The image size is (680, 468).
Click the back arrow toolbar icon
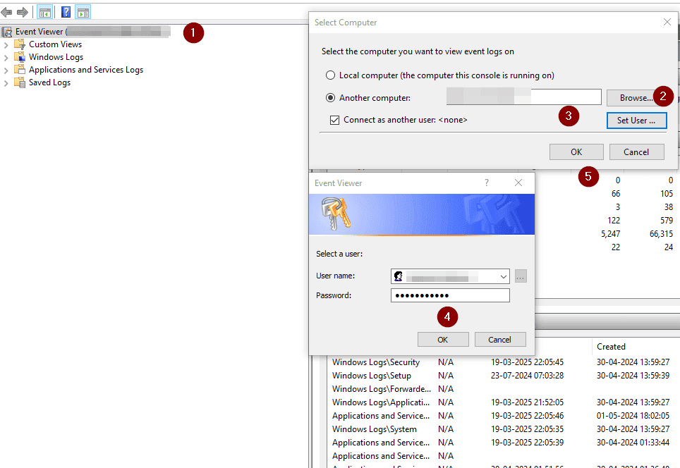click(x=7, y=12)
